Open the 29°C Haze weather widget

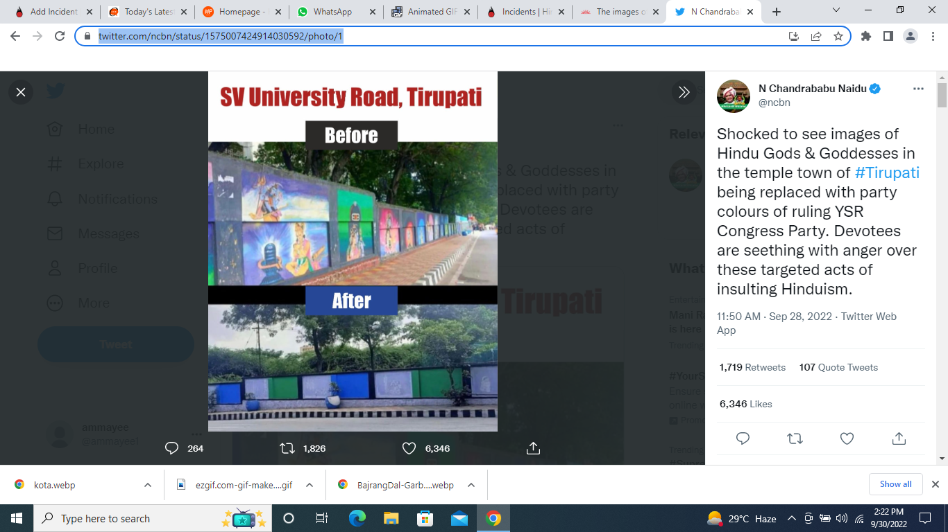tap(741, 518)
